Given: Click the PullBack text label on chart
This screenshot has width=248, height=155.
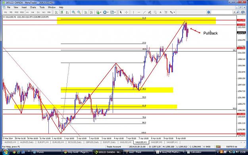Looking at the screenshot, I should tap(210, 33).
